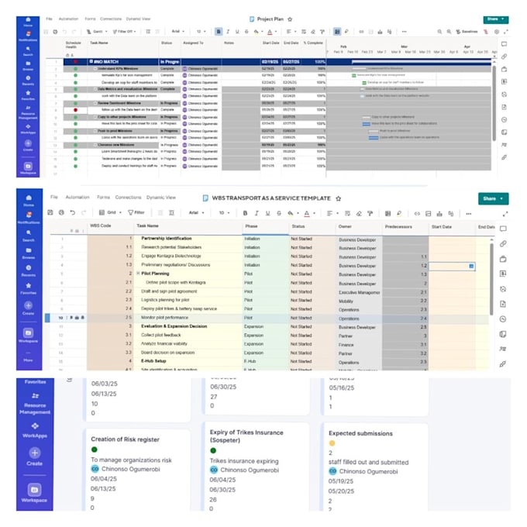527x527 pixels.
Task: Collapse #NO MATCH parent row in Project Plan
Action: 91,61
